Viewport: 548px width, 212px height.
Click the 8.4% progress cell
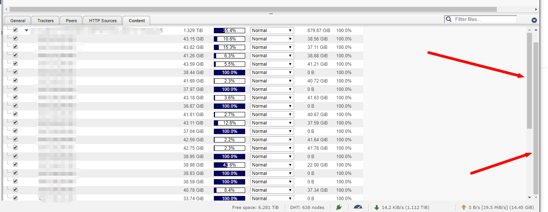(230, 190)
